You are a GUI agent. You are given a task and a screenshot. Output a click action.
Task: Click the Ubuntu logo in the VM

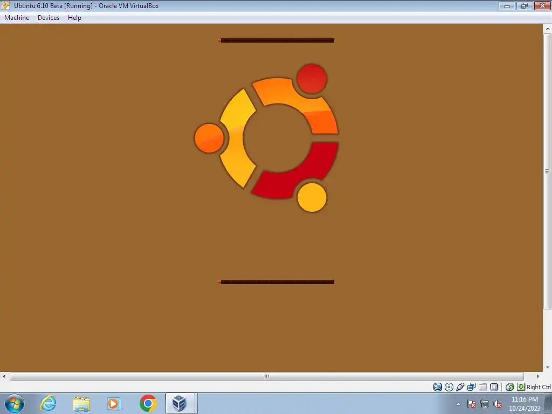(x=266, y=138)
